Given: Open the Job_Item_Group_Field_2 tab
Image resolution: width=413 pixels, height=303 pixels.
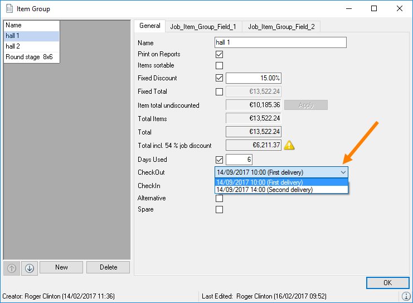Looking at the screenshot, I should click(281, 26).
